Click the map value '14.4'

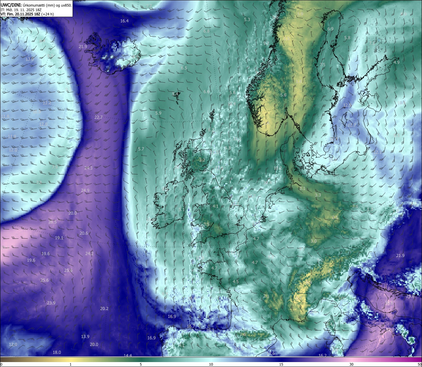(128, 355)
